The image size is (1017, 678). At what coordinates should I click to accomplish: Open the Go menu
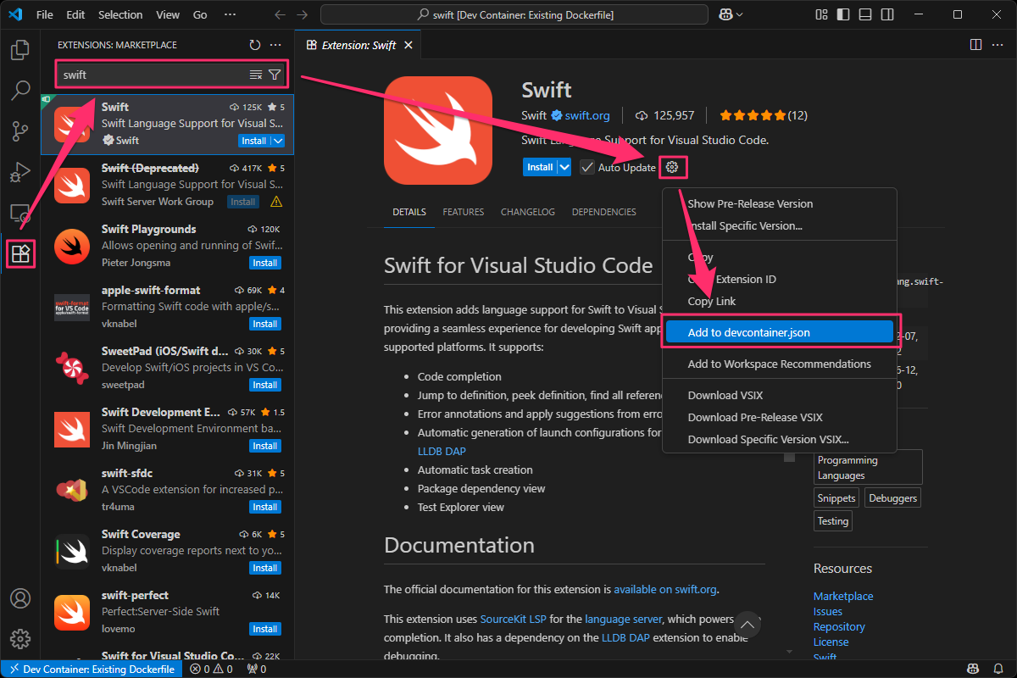coord(200,14)
